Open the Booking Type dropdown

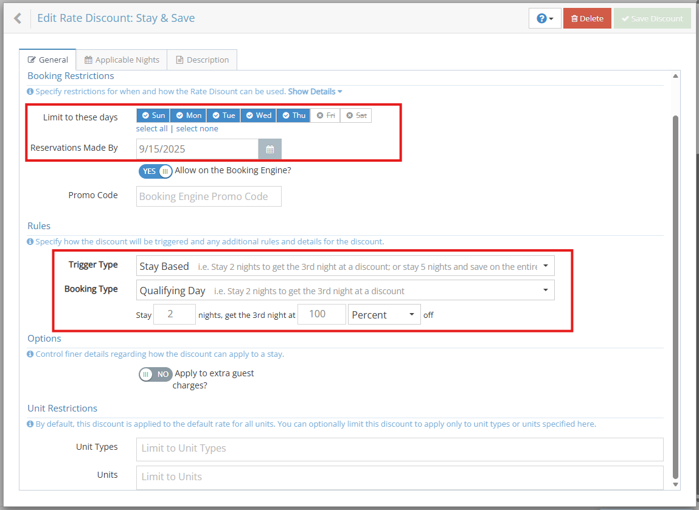345,291
